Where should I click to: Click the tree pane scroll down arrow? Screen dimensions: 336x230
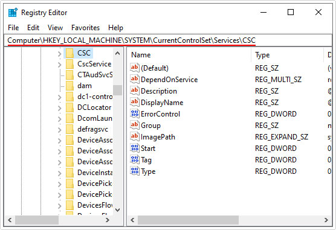tap(117, 210)
